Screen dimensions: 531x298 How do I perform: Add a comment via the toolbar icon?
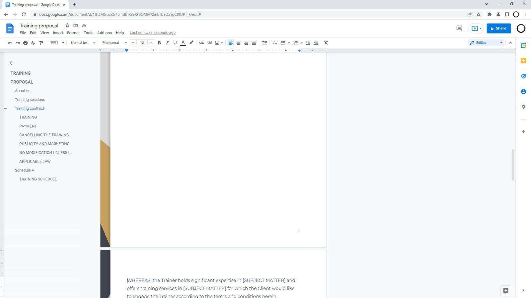click(x=209, y=42)
